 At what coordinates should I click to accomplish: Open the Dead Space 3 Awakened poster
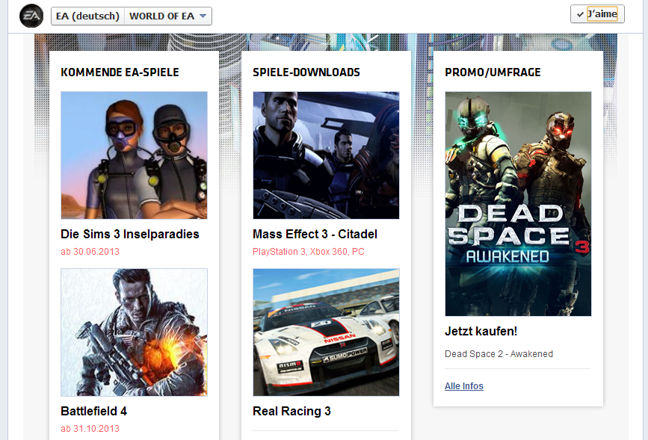pos(518,204)
